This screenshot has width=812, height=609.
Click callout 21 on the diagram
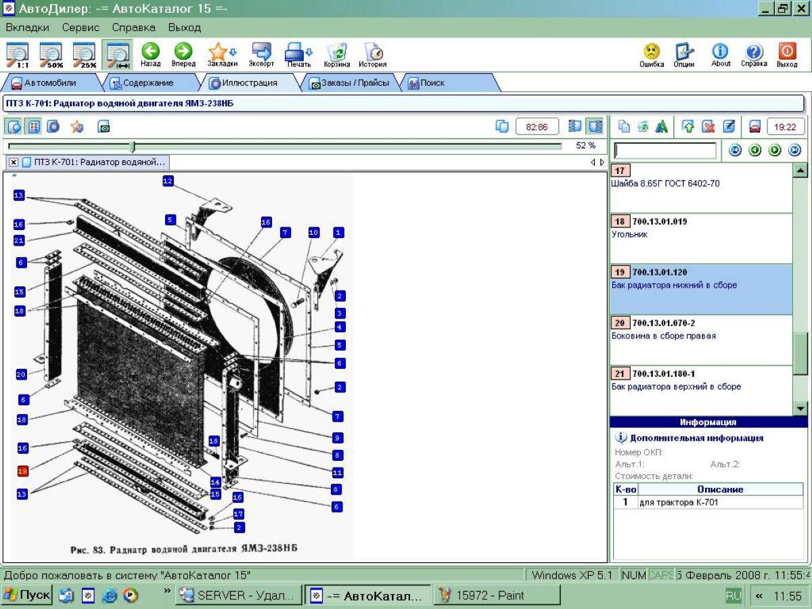19,240
